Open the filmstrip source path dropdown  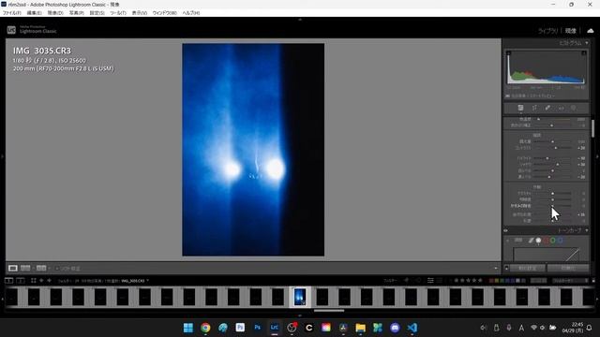click(148, 281)
